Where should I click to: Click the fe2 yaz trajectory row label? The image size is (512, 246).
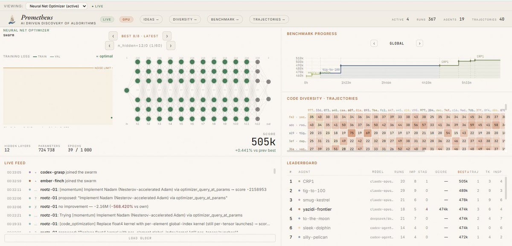pyautogui.click(x=297, y=117)
